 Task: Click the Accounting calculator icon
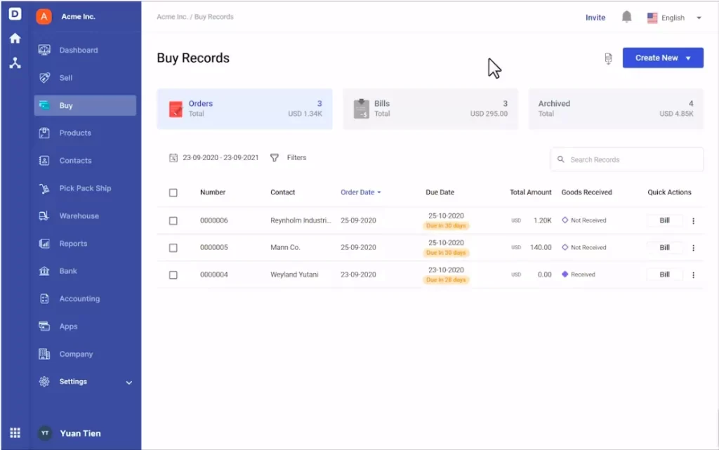(44, 299)
